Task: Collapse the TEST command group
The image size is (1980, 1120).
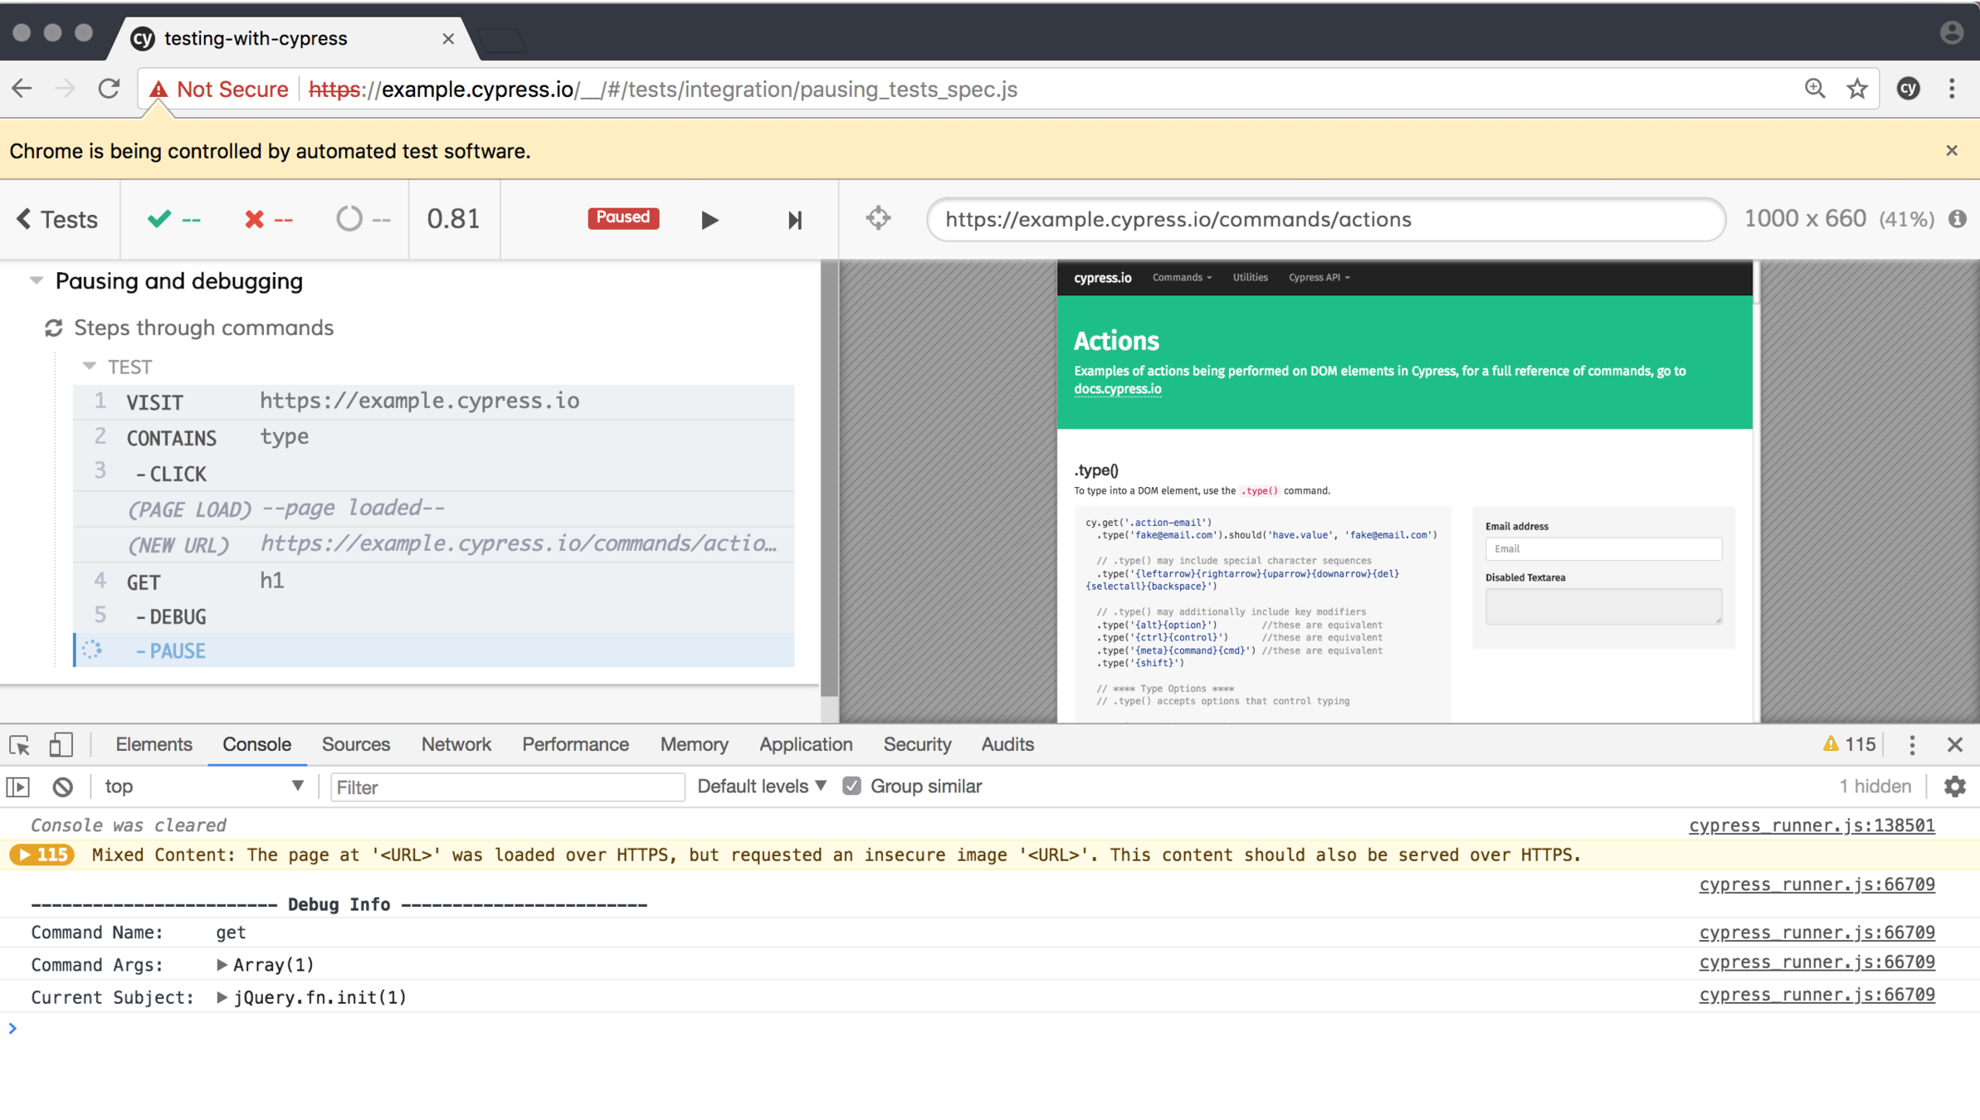Action: (90, 366)
